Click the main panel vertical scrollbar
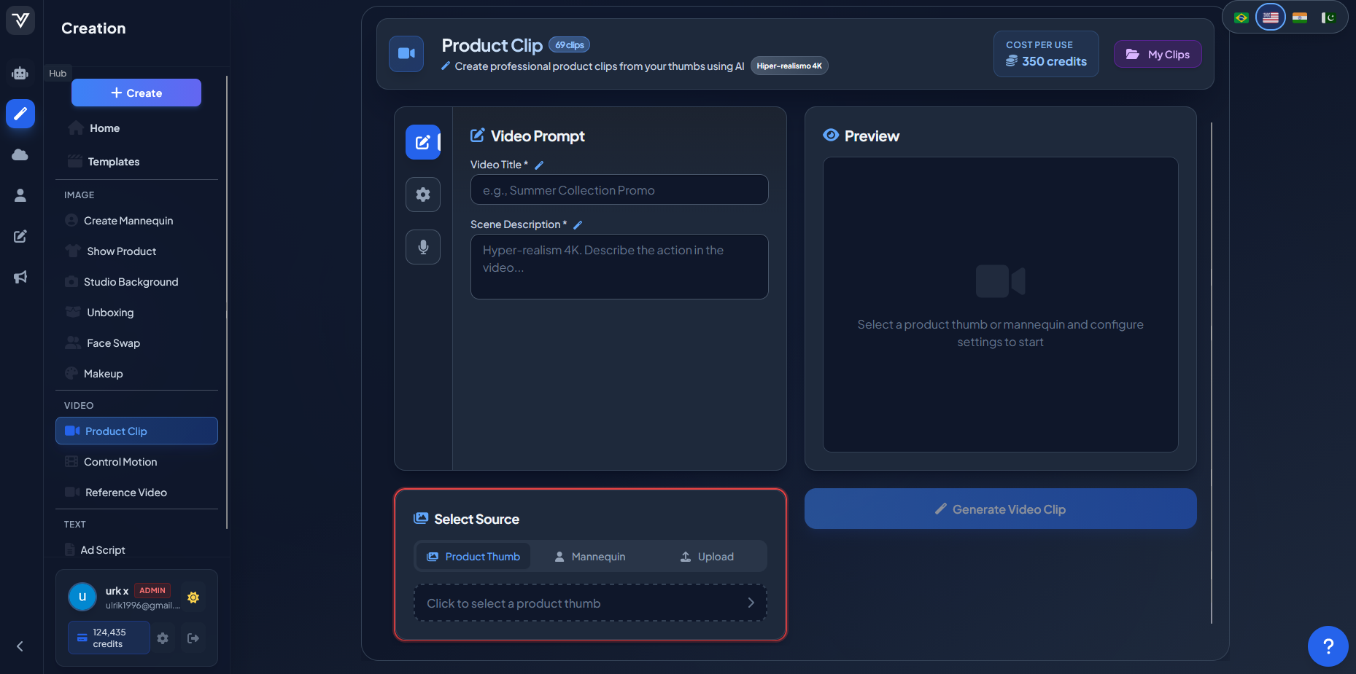Viewport: 1356px width, 674px height. click(x=1212, y=373)
